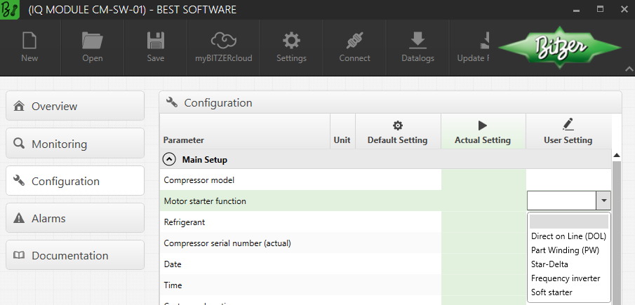The image size is (635, 305).
Task: Click the Default Setting column header
Action: click(398, 132)
